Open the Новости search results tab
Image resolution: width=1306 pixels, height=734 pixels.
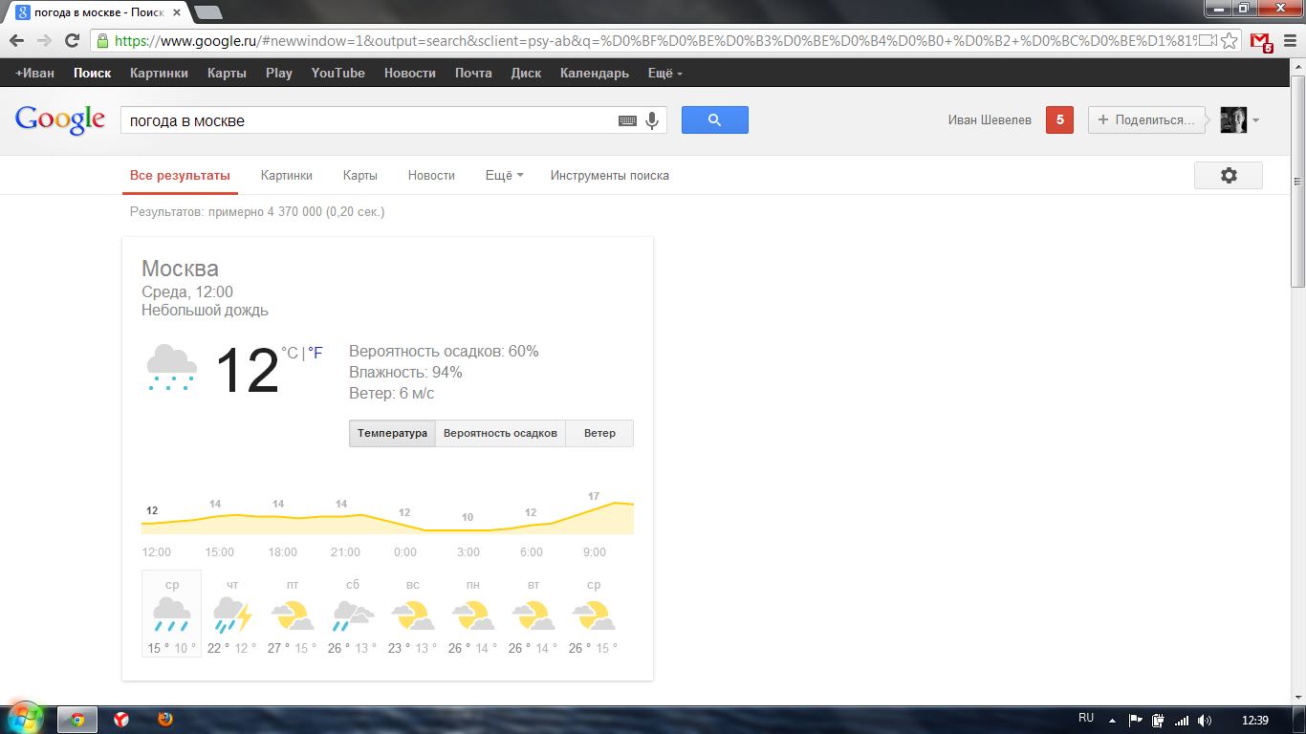[431, 176]
